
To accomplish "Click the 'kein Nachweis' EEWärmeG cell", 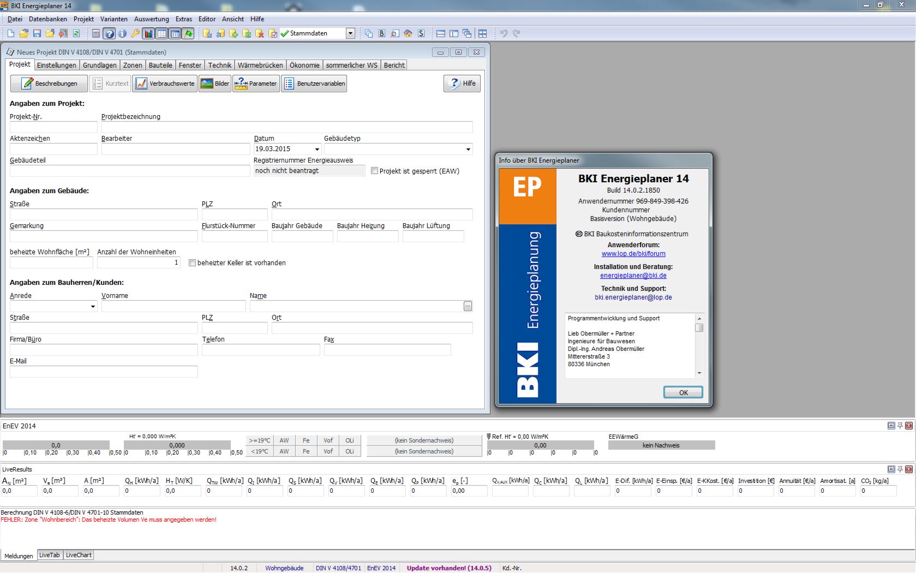I will point(661,445).
